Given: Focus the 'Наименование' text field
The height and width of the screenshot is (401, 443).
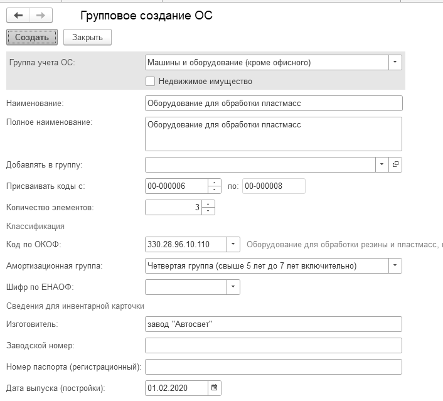Looking at the screenshot, I should click(274, 103).
